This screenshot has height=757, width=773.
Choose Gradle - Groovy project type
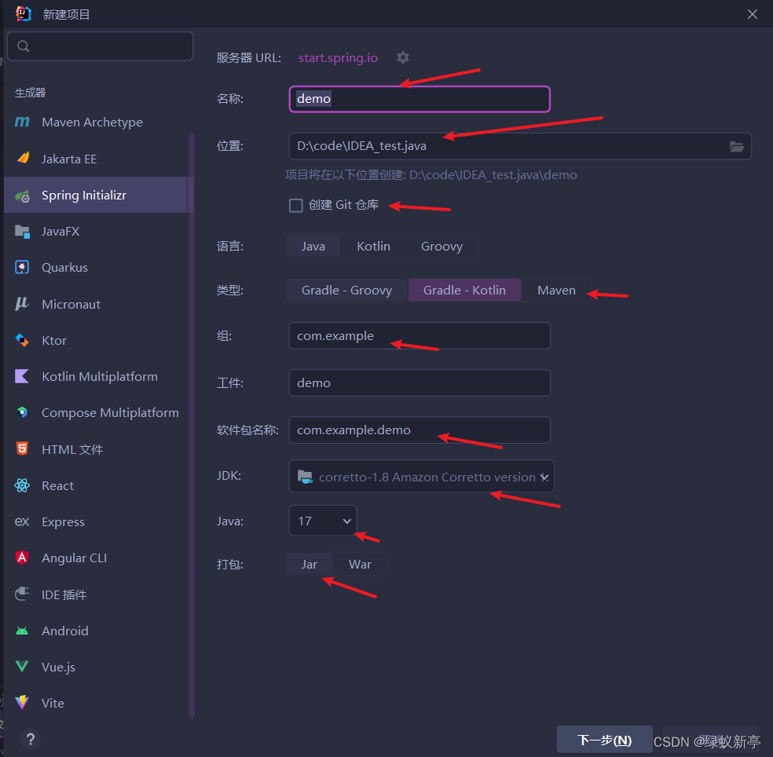(346, 291)
